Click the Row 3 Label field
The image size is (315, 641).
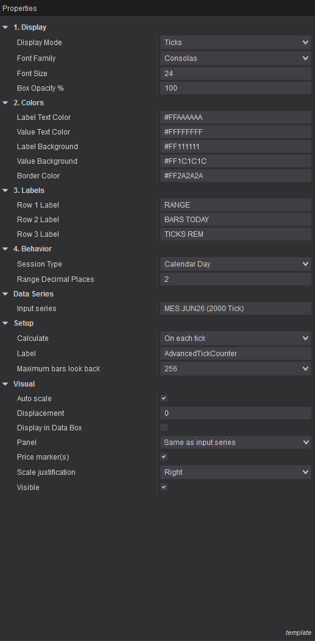coord(236,234)
